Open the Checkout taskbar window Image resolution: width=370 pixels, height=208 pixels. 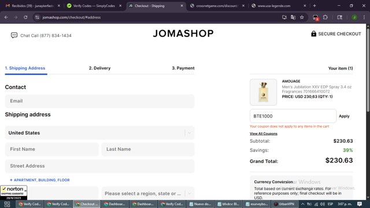tap(87, 204)
